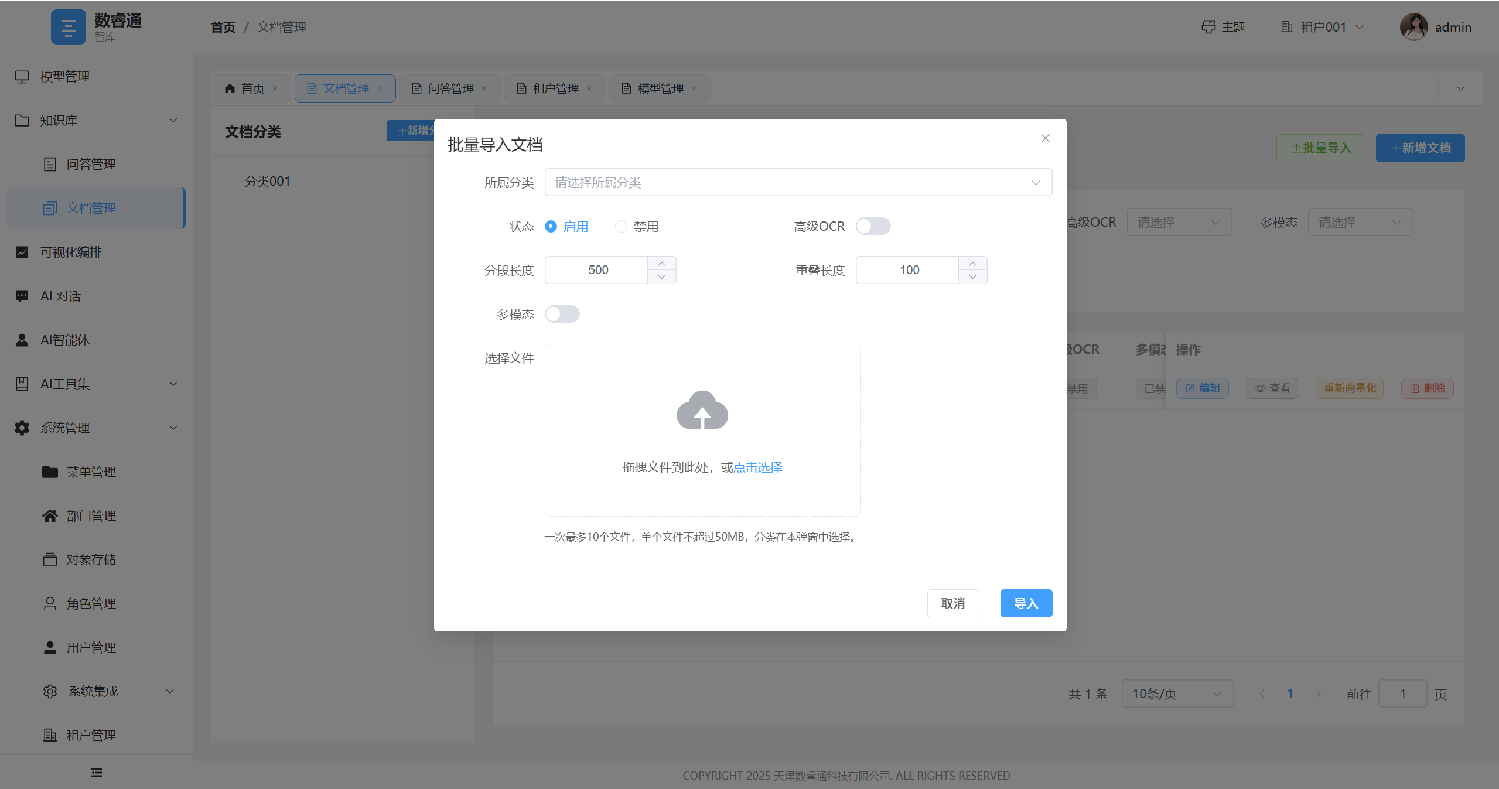1499x789 pixels.
Task: Increase 重叠长度 with up arrow
Action: pyautogui.click(x=973, y=264)
